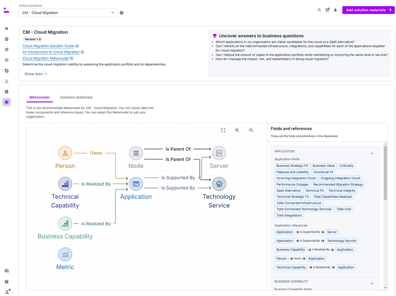This screenshot has height=296, width=396.
Task: Zoom out on the metamodel diagram
Action: tap(251, 130)
